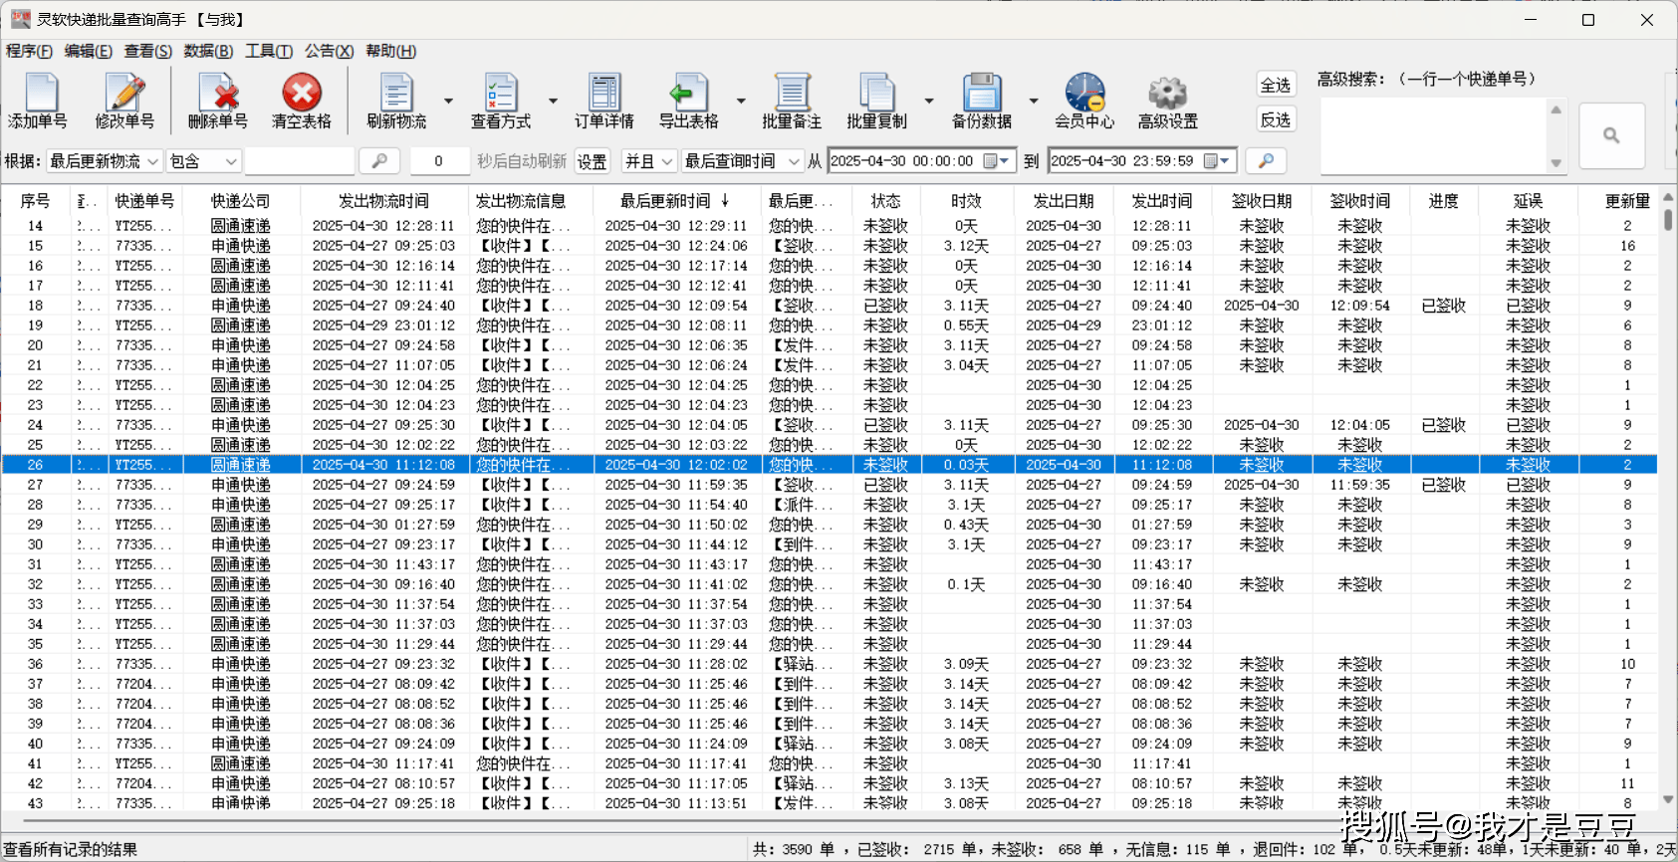Click 更新量 column header
Screen dimensions: 1678x862
click(1627, 201)
